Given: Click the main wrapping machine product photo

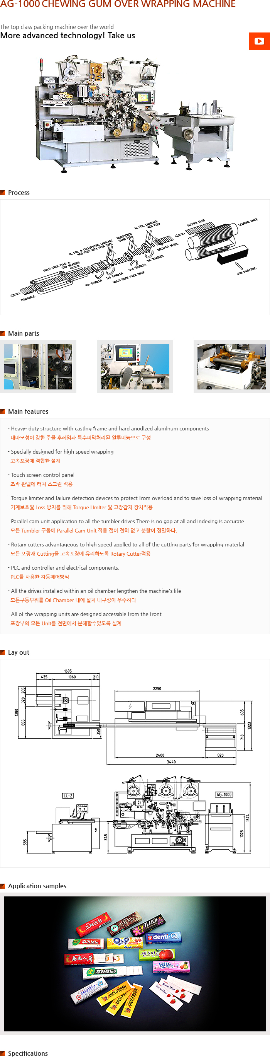Looking at the screenshot, I should point(135,113).
